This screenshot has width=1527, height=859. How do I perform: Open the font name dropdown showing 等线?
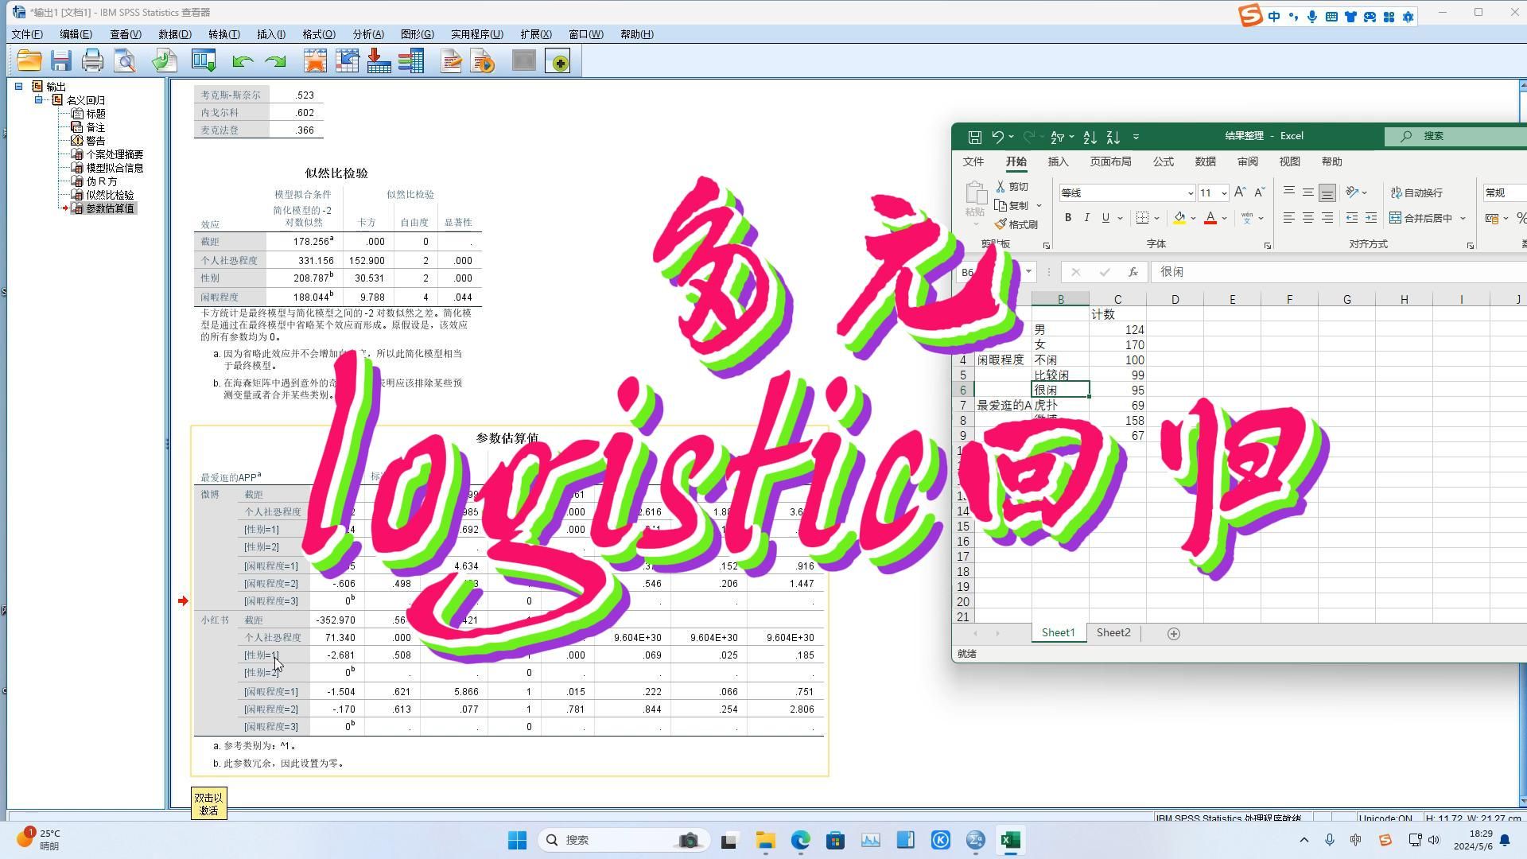tap(1190, 193)
